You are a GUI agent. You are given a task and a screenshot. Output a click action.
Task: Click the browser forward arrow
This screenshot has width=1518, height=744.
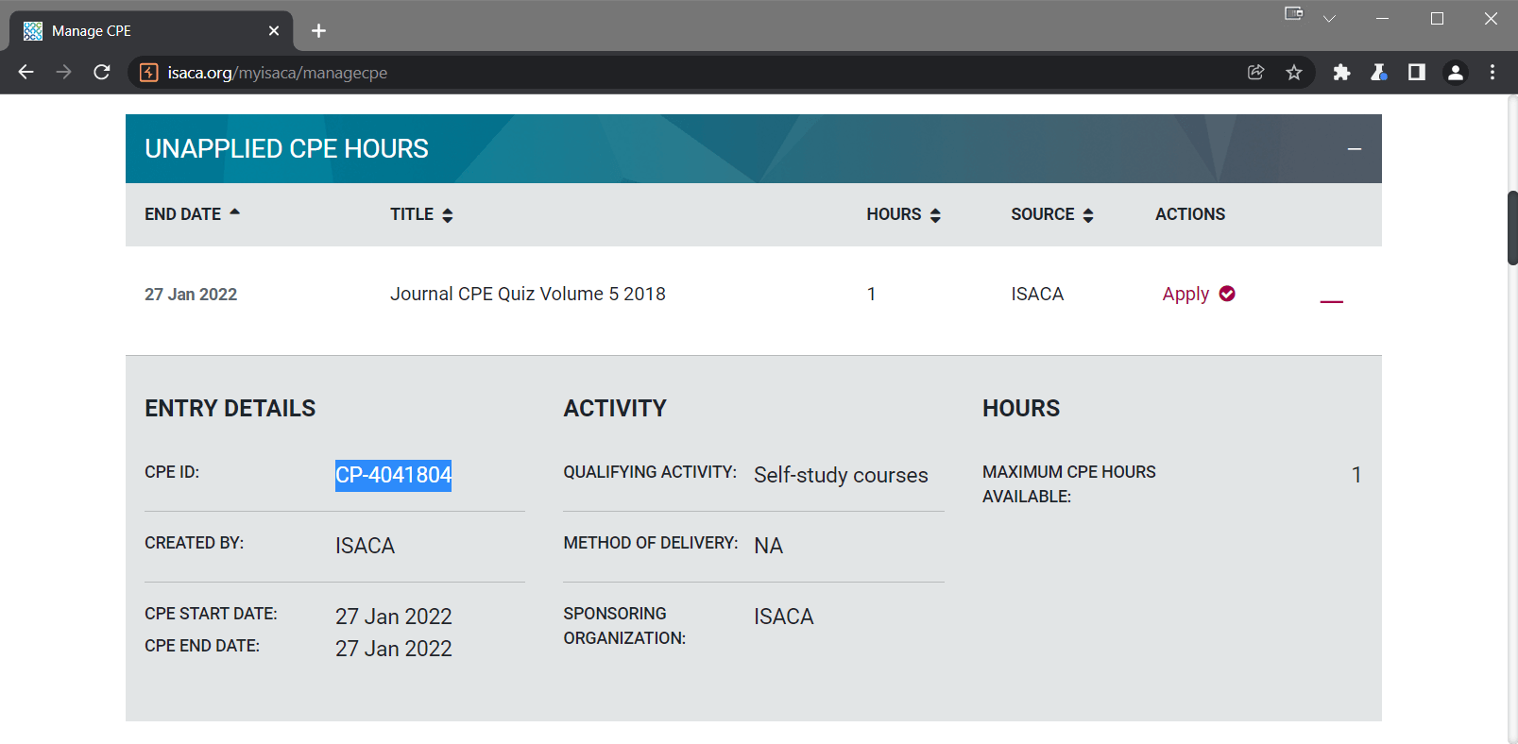point(63,73)
